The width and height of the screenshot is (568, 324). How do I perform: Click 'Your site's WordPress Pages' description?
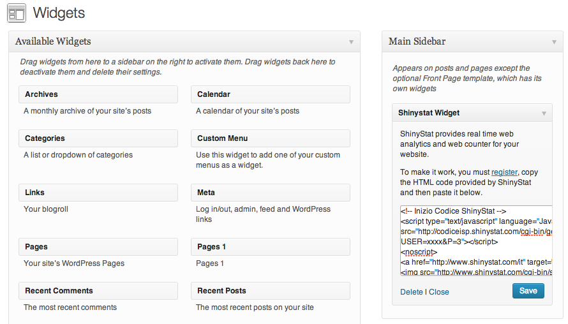coord(74,263)
